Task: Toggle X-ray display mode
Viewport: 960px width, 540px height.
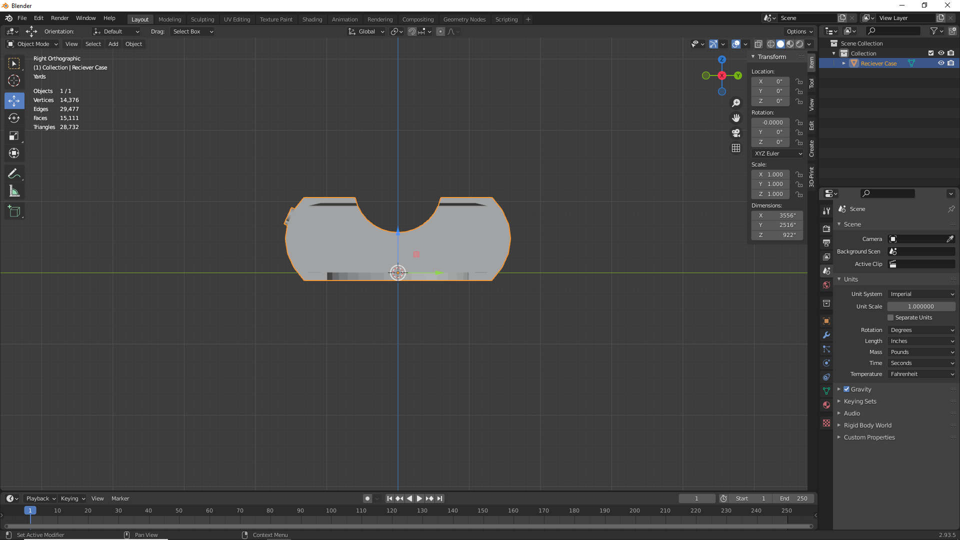Action: coord(758,44)
